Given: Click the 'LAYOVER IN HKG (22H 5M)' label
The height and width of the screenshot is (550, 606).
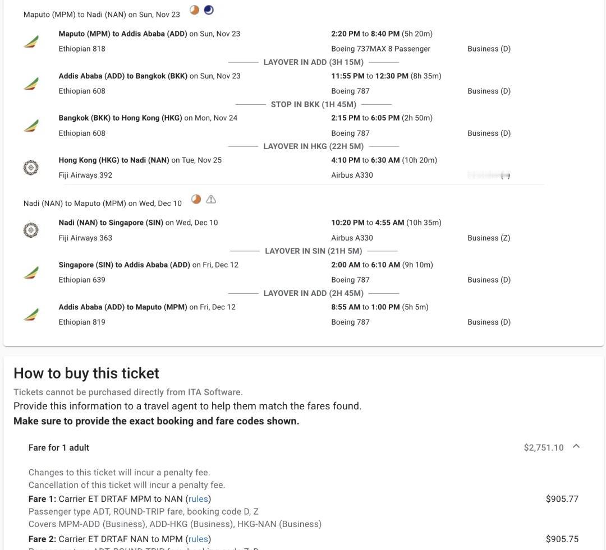Looking at the screenshot, I should (x=314, y=146).
